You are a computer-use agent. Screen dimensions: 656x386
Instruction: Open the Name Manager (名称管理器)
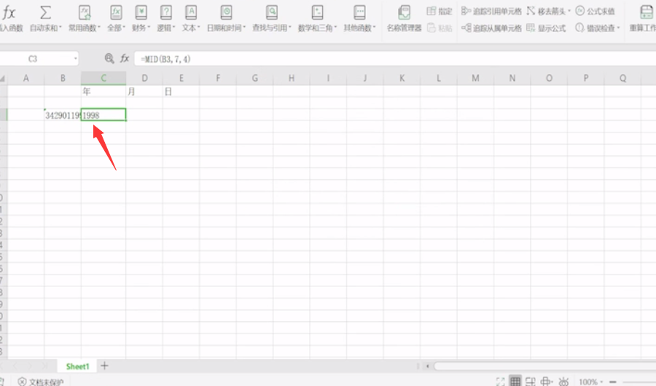404,18
